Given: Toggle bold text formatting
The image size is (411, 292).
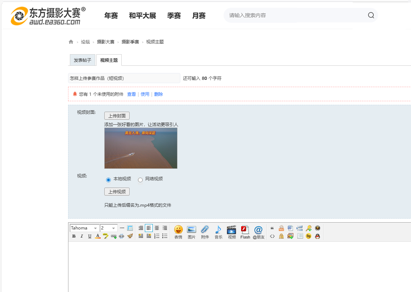Looking at the screenshot, I should (x=74, y=236).
